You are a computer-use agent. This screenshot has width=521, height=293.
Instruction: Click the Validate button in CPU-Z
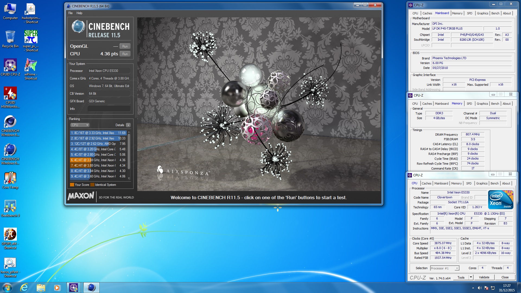tap(484, 277)
